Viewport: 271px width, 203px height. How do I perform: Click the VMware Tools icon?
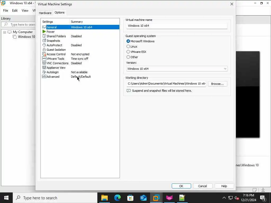pos(44,58)
